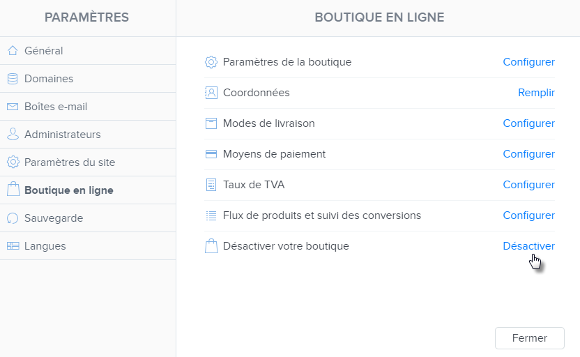Click the gear icon for Paramètres du site

pyautogui.click(x=13, y=162)
